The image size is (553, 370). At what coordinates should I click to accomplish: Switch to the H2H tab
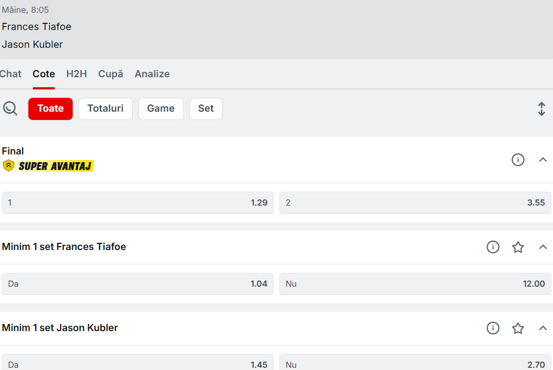(77, 74)
